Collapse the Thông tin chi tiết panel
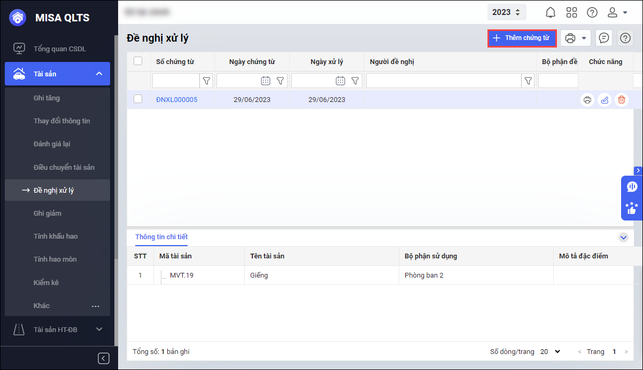643x370 pixels. pos(623,237)
